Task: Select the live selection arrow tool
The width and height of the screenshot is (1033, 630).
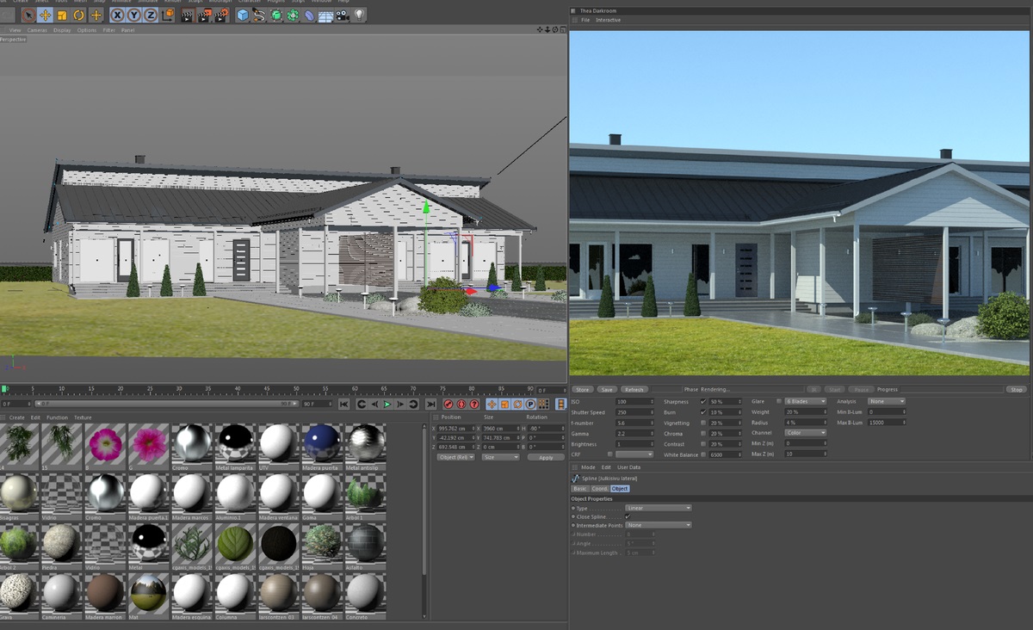Action: click(28, 15)
